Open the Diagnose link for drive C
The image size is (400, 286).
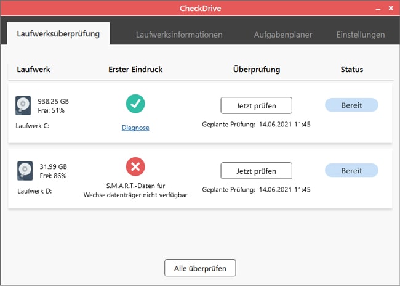click(135, 128)
